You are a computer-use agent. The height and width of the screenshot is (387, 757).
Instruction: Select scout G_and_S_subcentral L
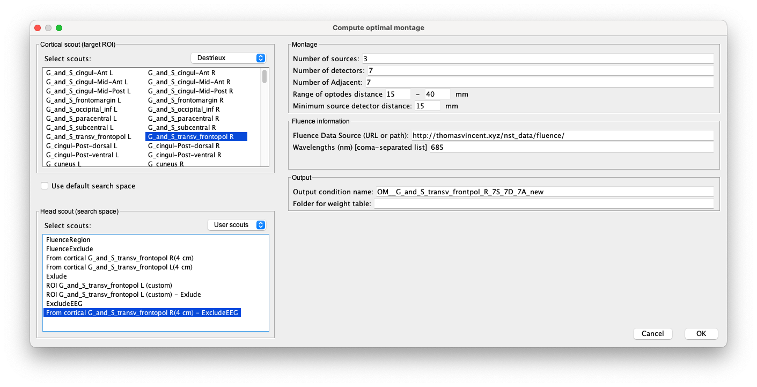80,127
